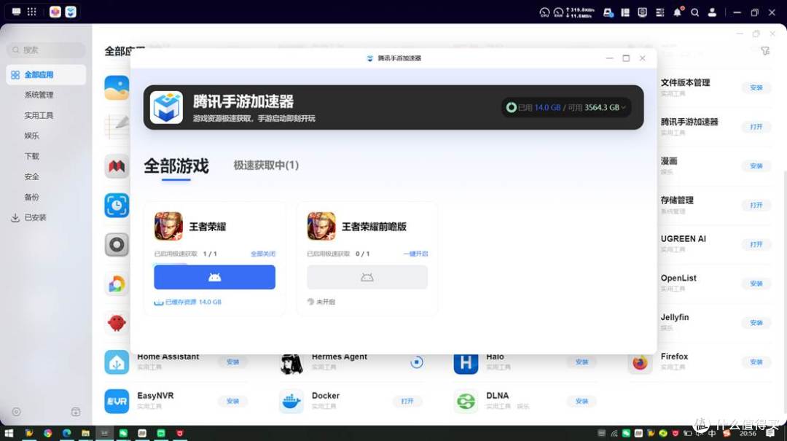
Task: Select 实用工具 category
Action: pyautogui.click(x=39, y=115)
